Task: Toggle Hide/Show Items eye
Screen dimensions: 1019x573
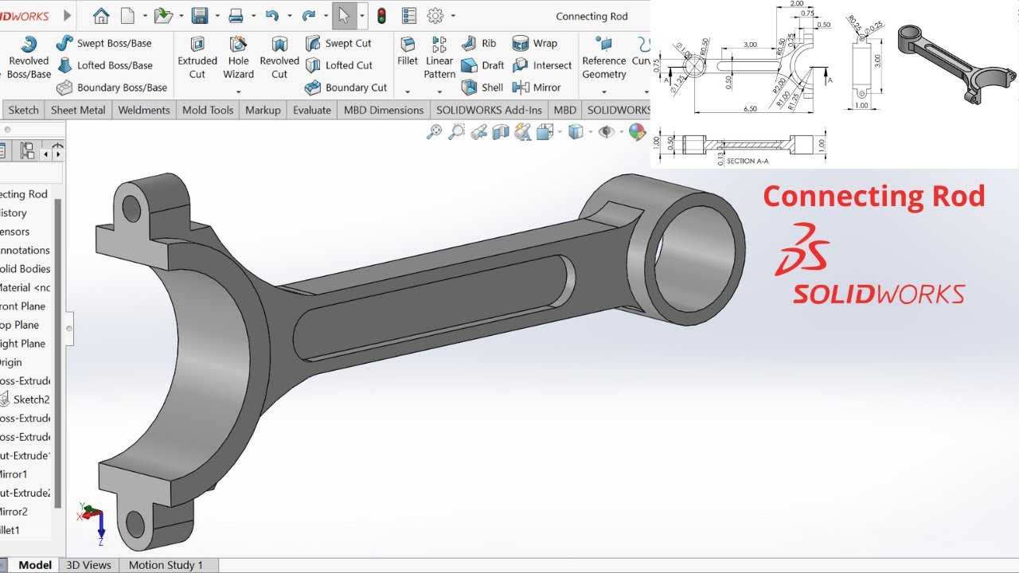Action: pos(607,132)
